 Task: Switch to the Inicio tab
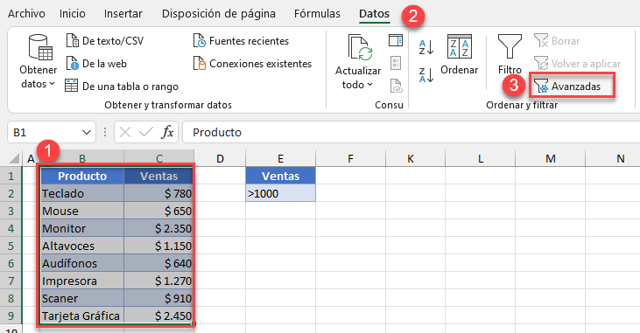73,14
